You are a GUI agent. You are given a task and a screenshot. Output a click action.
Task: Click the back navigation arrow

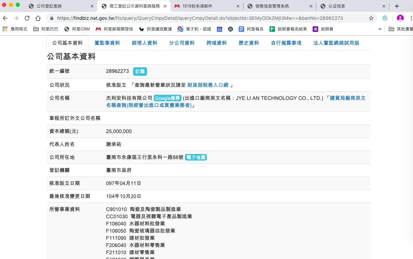tap(5, 18)
